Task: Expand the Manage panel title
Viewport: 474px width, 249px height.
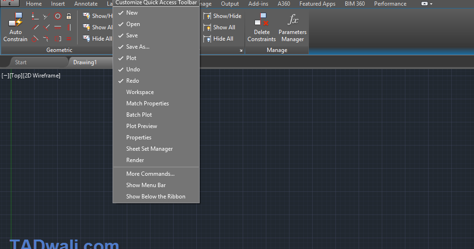Action: click(x=277, y=50)
